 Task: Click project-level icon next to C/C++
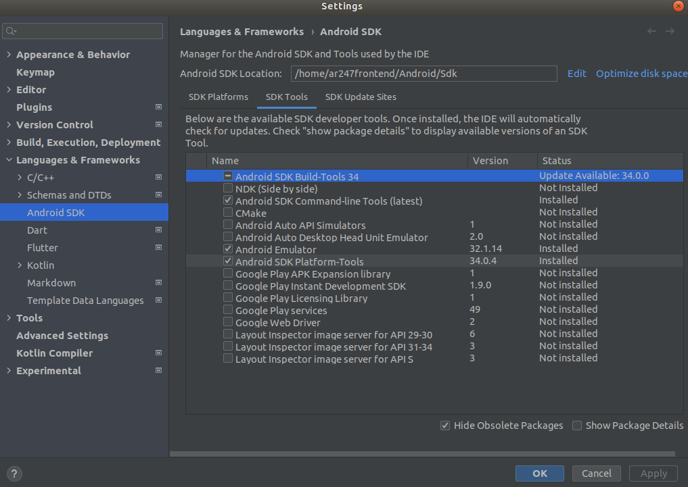[159, 177]
